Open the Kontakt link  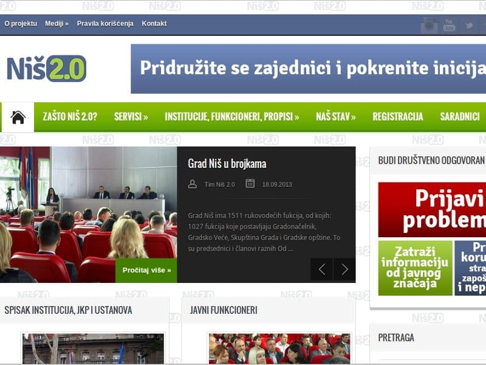[154, 23]
